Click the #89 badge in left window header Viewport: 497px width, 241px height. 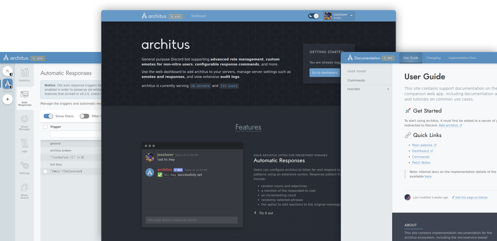click(38, 58)
